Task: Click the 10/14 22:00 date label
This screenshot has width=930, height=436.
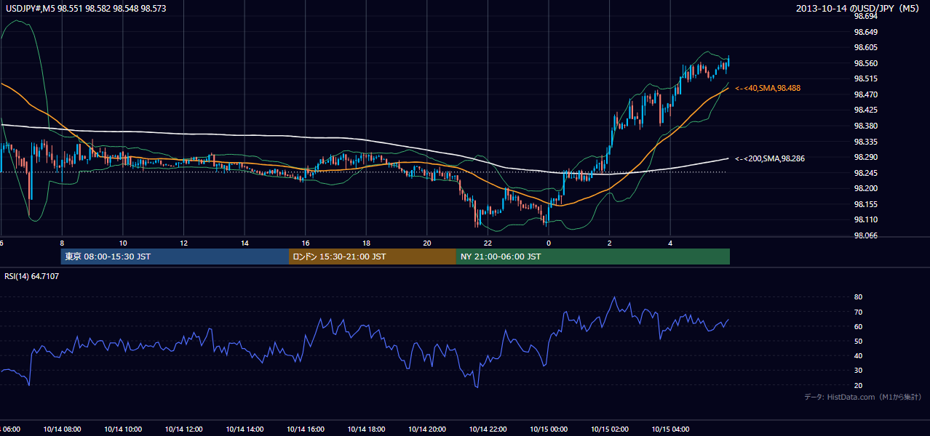Action: (488, 429)
